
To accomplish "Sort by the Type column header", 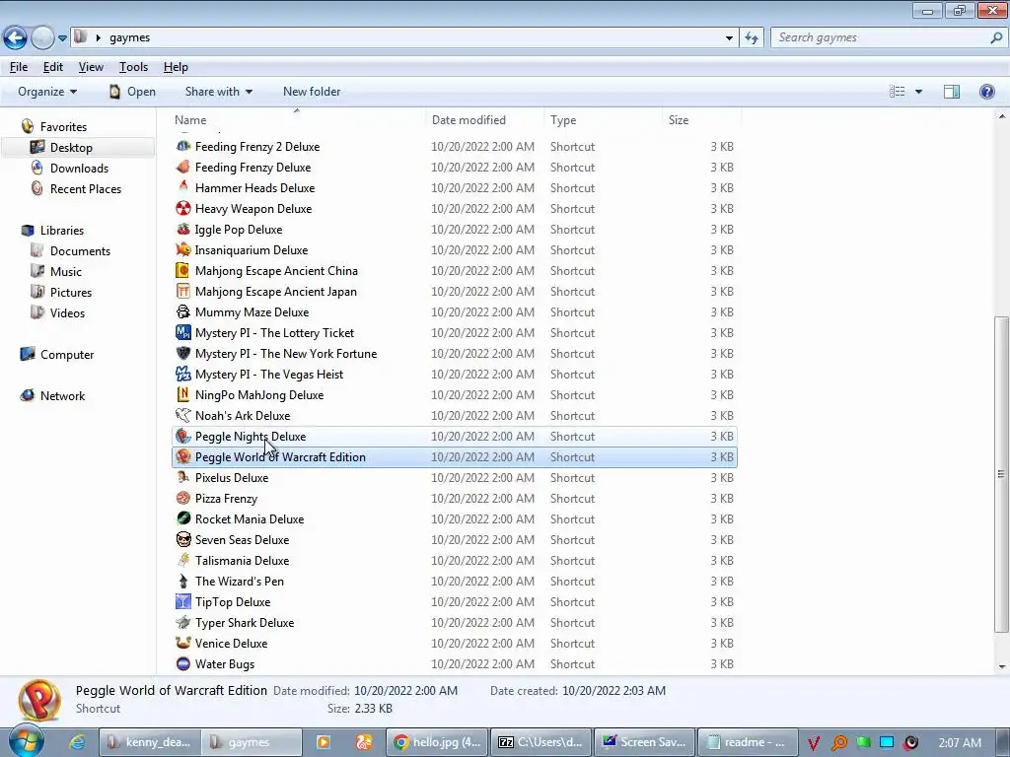I will click(x=603, y=119).
